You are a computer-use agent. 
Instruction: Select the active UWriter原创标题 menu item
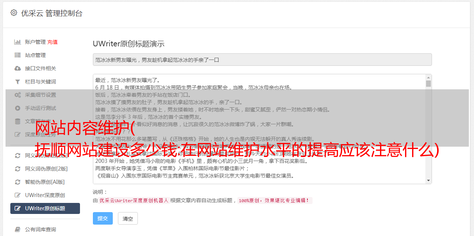pyautogui.click(x=45, y=208)
